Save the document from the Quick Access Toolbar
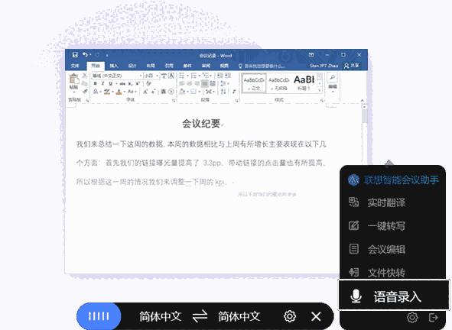 (75, 55)
